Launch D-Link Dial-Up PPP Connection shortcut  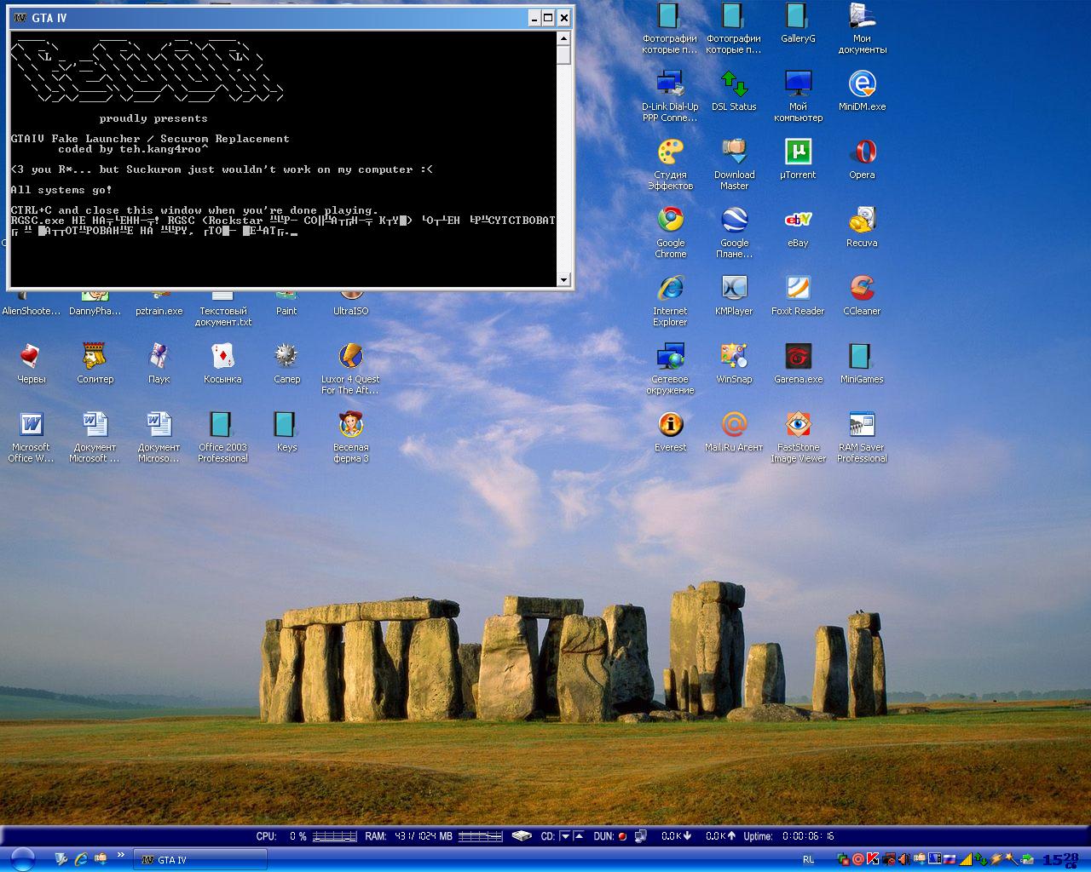670,96
